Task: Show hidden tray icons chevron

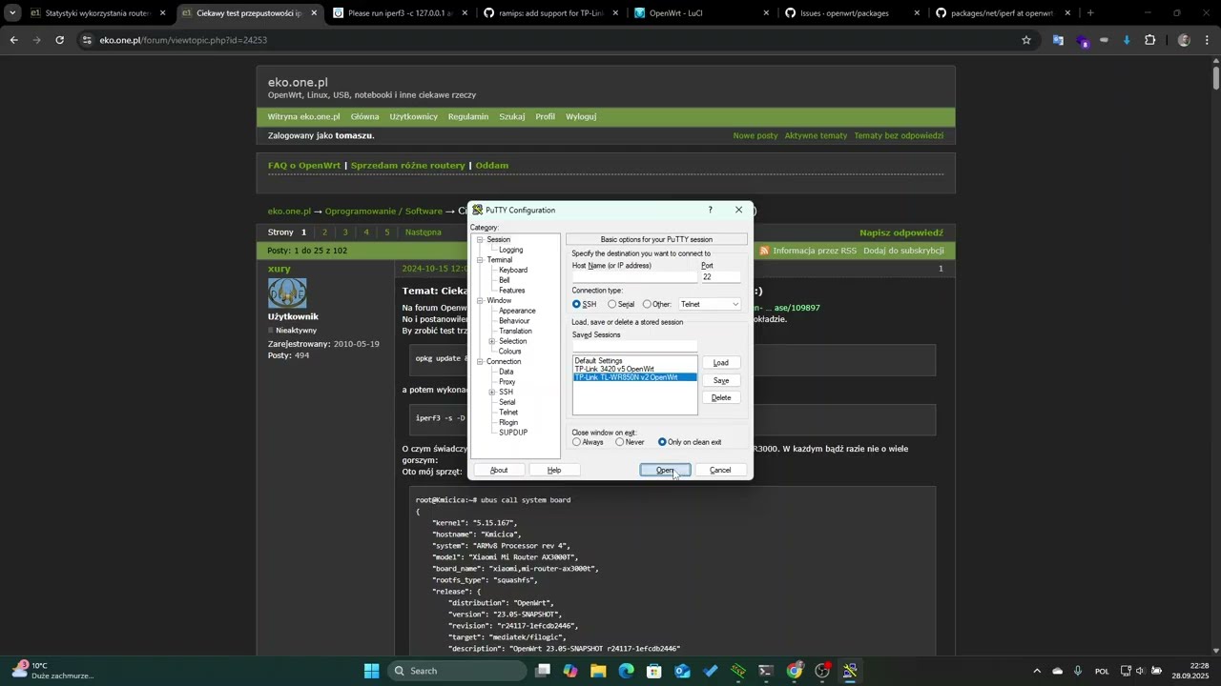Action: click(1037, 671)
